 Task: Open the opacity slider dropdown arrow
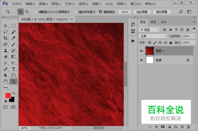(x=193, y=36)
